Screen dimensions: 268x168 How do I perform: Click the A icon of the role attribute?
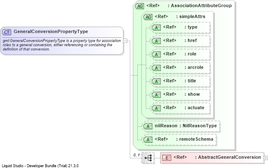click(156, 55)
